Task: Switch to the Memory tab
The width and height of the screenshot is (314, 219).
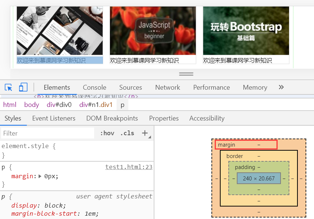Action: pyautogui.click(x=255, y=87)
